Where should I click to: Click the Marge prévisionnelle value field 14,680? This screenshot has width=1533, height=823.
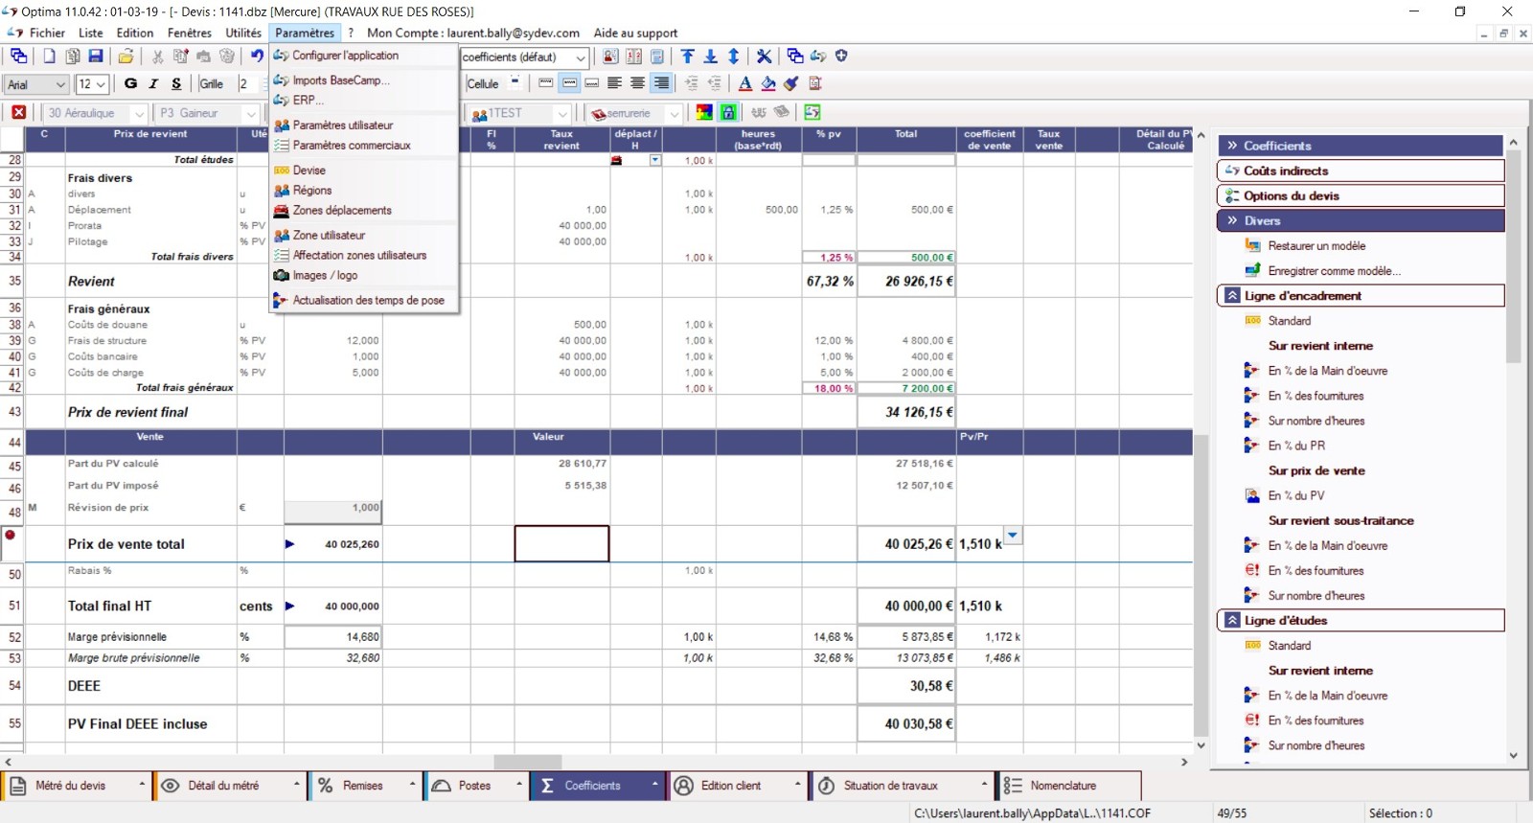pos(333,637)
